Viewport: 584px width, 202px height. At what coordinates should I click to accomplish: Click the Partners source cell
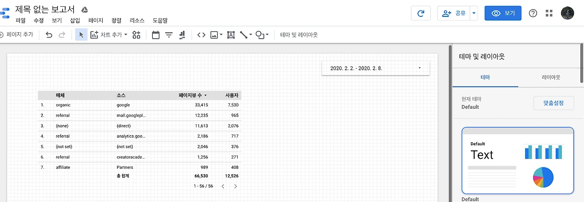[125, 167]
